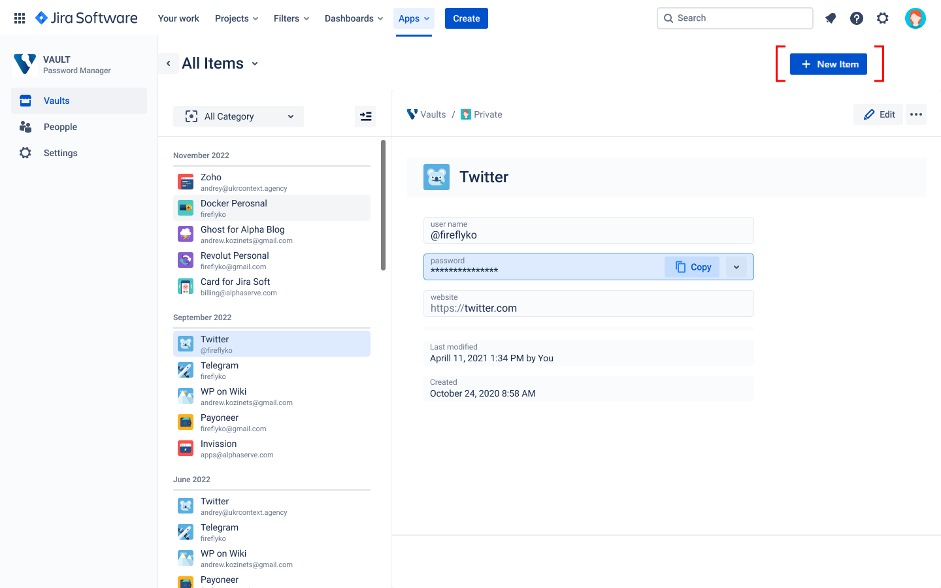Click the Edit button

pyautogui.click(x=879, y=114)
